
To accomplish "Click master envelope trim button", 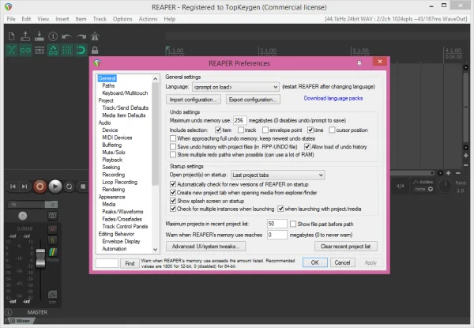I will (53, 296).
